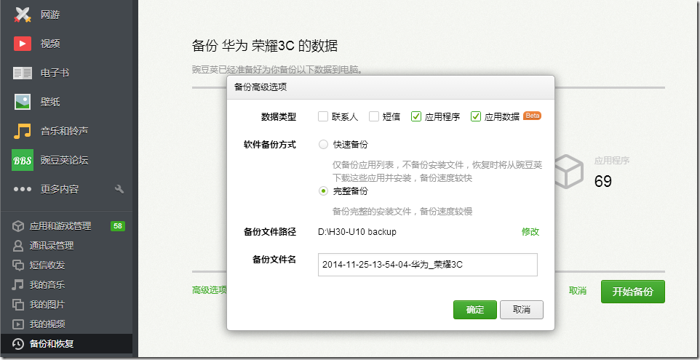This screenshot has width=700, height=360.
Task: Open the green BBS forum icon
Action: [23, 160]
